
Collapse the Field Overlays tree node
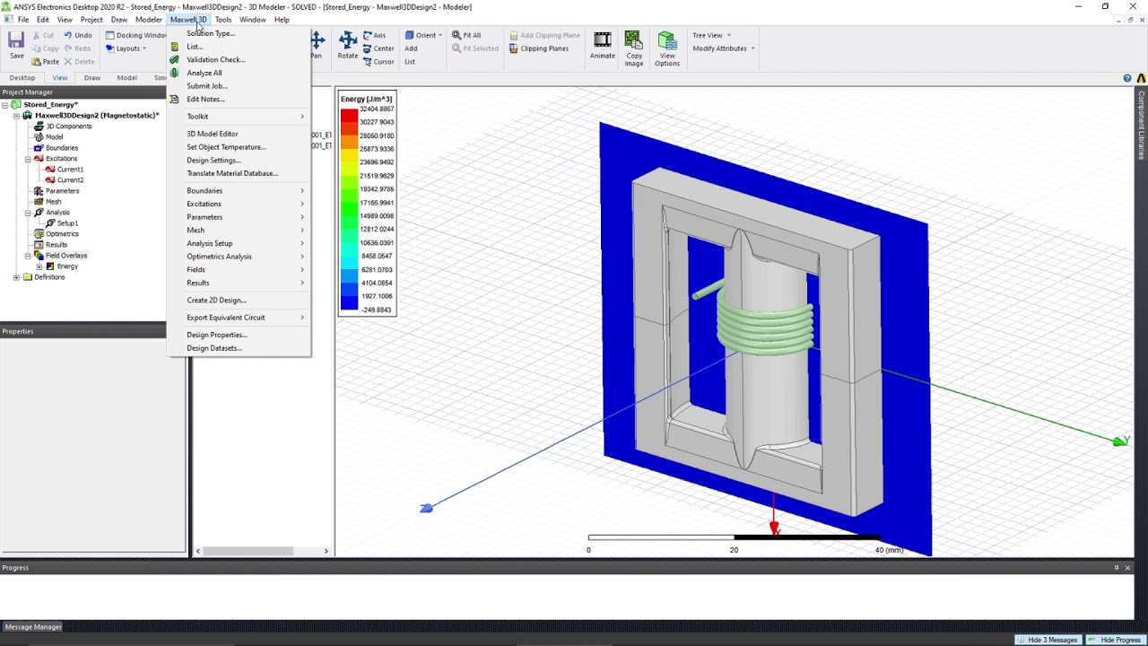click(28, 256)
